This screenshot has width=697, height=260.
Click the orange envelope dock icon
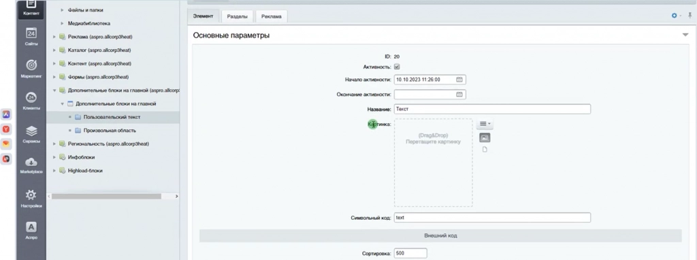coord(6,144)
